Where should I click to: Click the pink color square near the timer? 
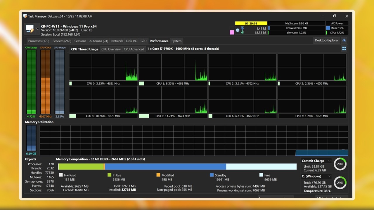232,32
